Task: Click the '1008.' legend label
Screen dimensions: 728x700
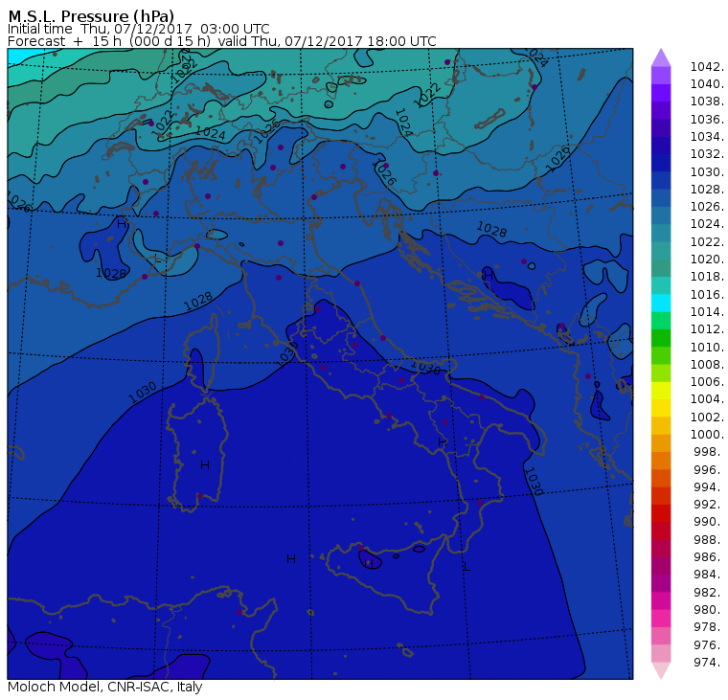Action: click(x=707, y=365)
